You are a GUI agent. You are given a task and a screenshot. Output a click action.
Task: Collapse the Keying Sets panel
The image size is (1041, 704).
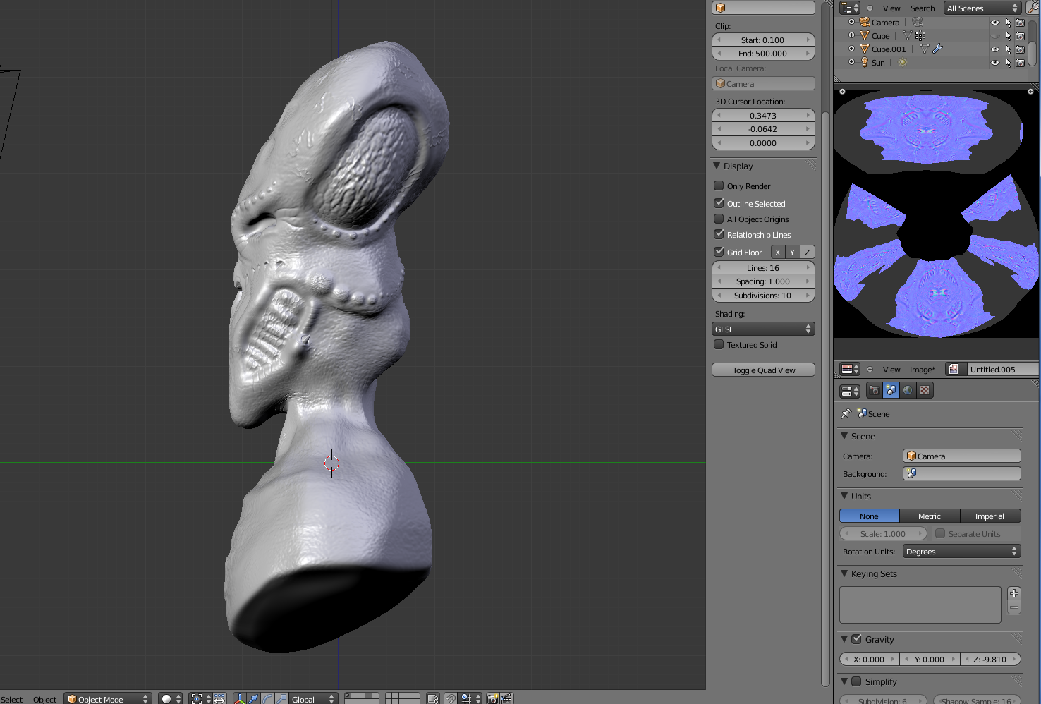click(x=844, y=573)
